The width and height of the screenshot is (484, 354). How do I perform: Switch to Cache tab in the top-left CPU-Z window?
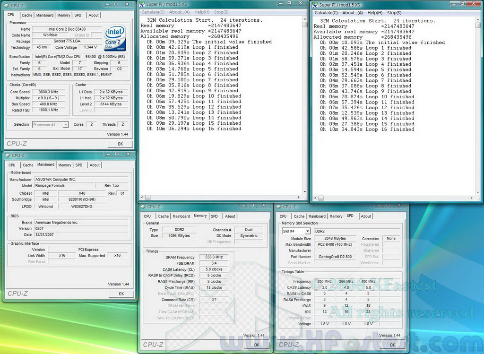point(27,15)
